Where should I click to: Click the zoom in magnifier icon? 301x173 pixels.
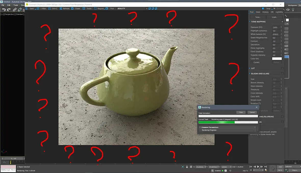(149, 9)
